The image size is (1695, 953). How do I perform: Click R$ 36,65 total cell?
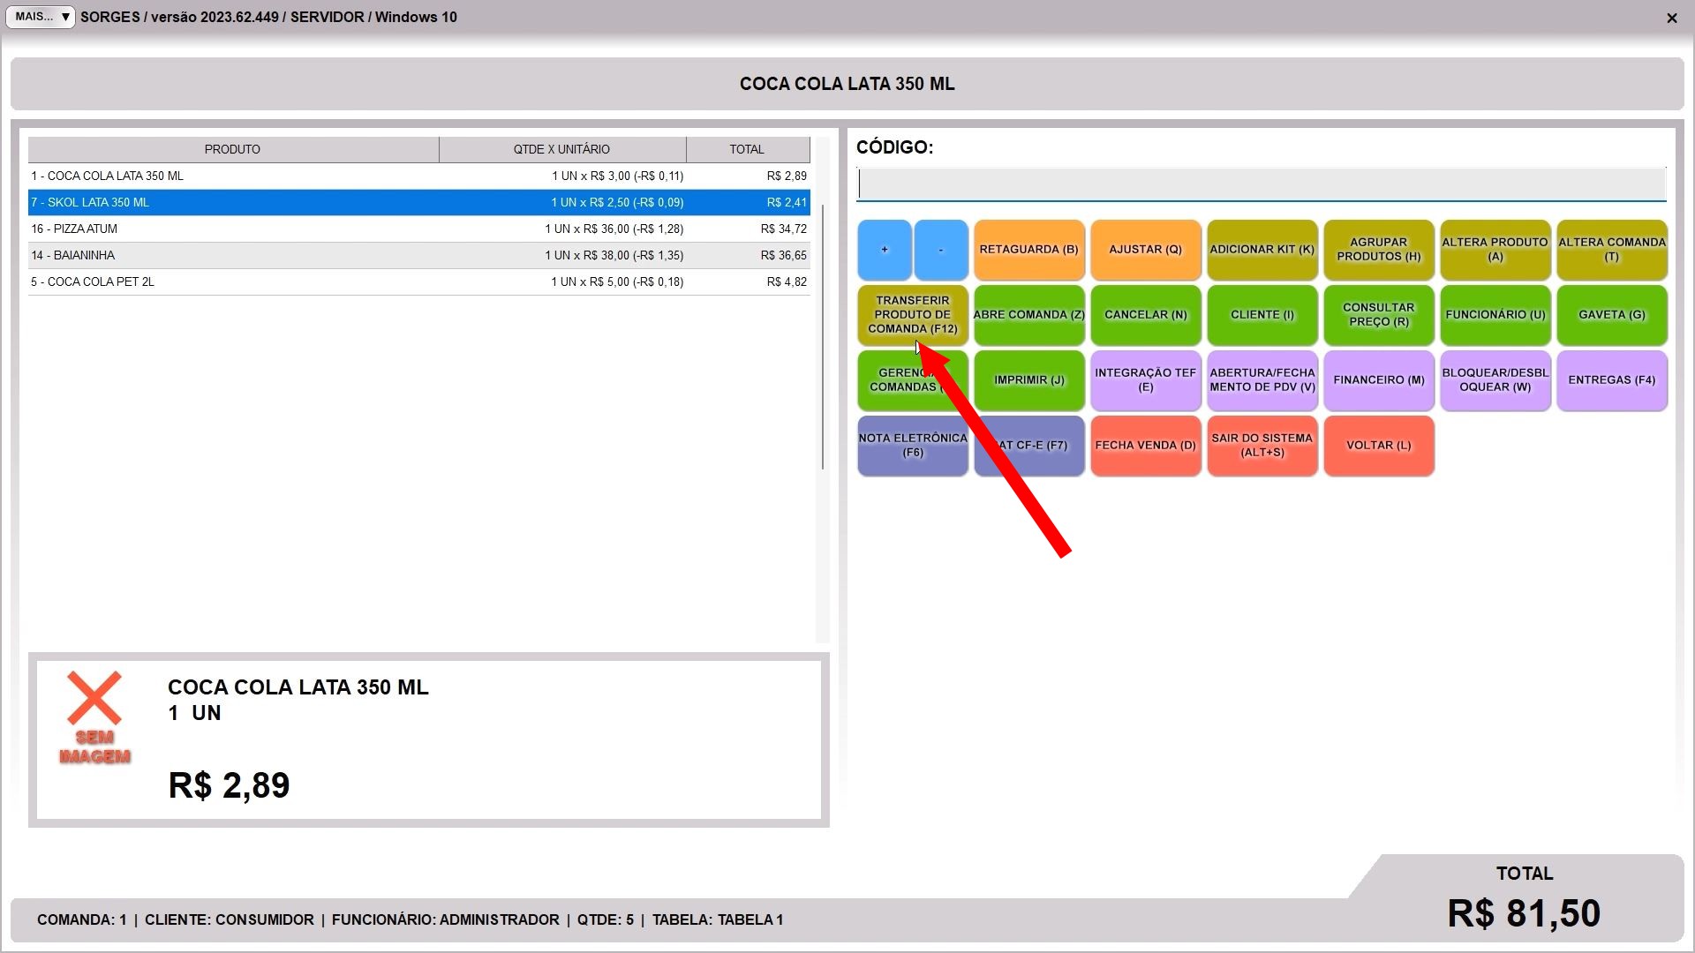pos(784,256)
